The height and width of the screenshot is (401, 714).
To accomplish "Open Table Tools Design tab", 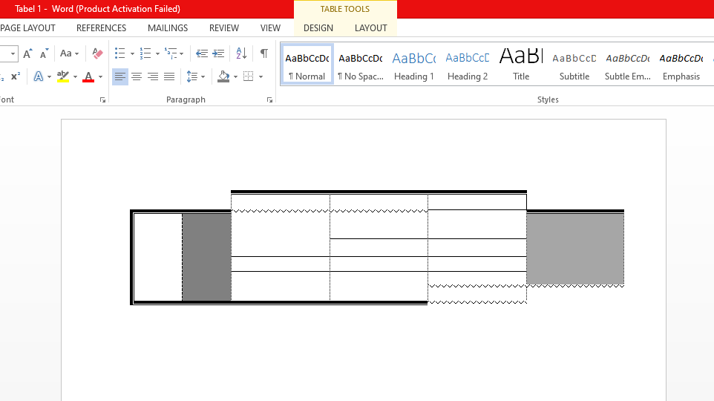I will point(318,28).
